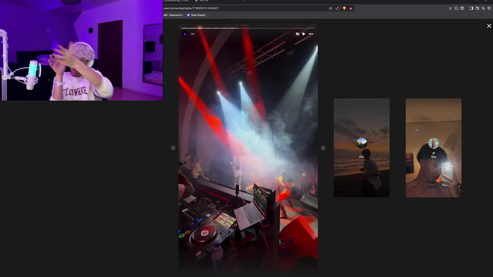This screenshot has width=493, height=277.
Task: Open the Awesome bookmark in bookmarks bar
Action: tap(173, 15)
